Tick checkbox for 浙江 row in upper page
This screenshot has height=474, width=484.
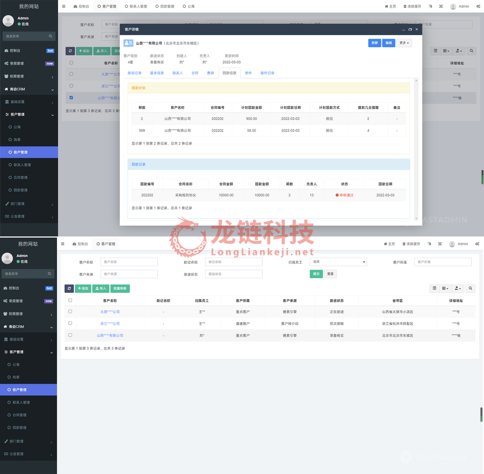tap(71, 86)
